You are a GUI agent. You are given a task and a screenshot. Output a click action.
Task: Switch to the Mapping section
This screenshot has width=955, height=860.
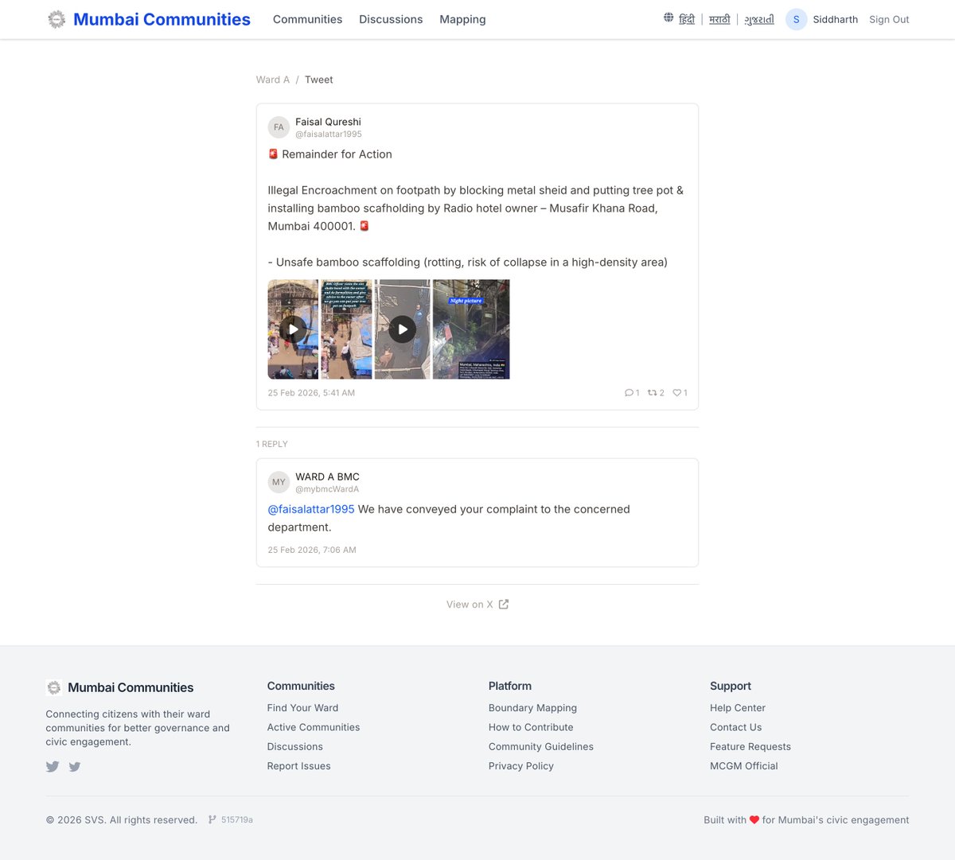pyautogui.click(x=462, y=19)
